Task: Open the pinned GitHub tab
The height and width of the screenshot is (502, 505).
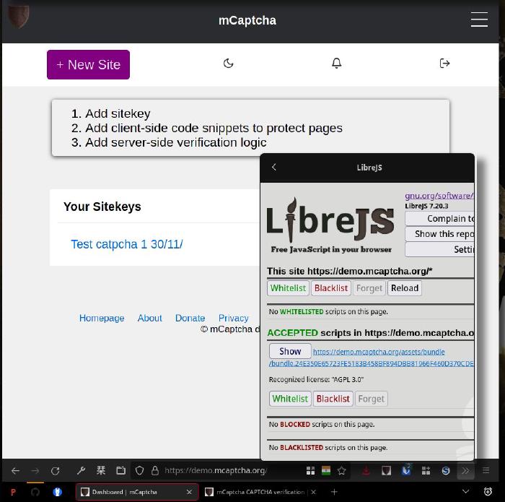Action: pyautogui.click(x=35, y=492)
